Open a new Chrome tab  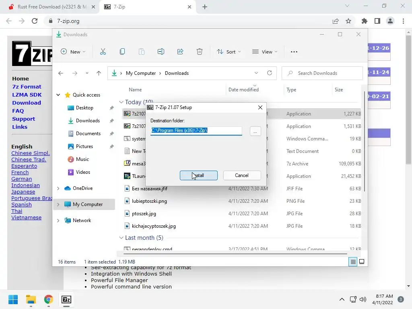coord(205,7)
